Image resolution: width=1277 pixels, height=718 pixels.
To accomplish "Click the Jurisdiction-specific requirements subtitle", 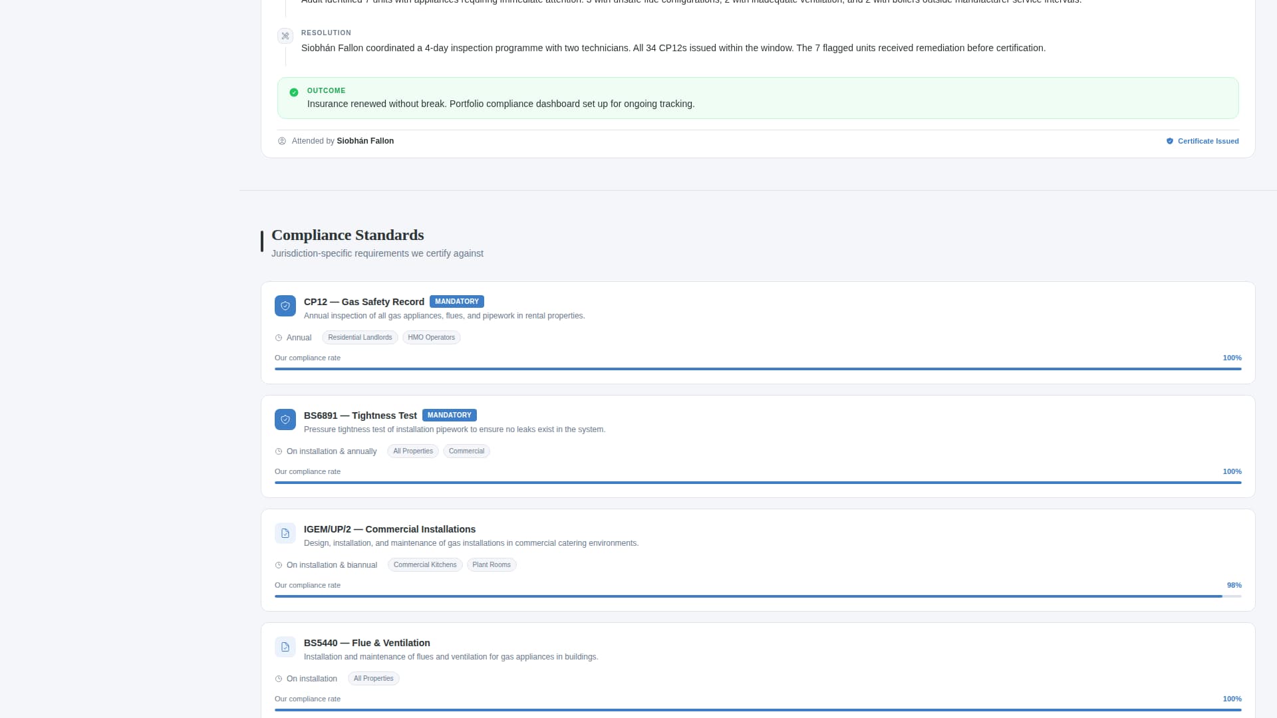I will 377,253.
